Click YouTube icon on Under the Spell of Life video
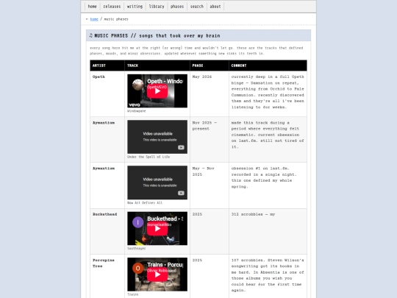Viewport: 397px width, 298px height. click(x=181, y=147)
